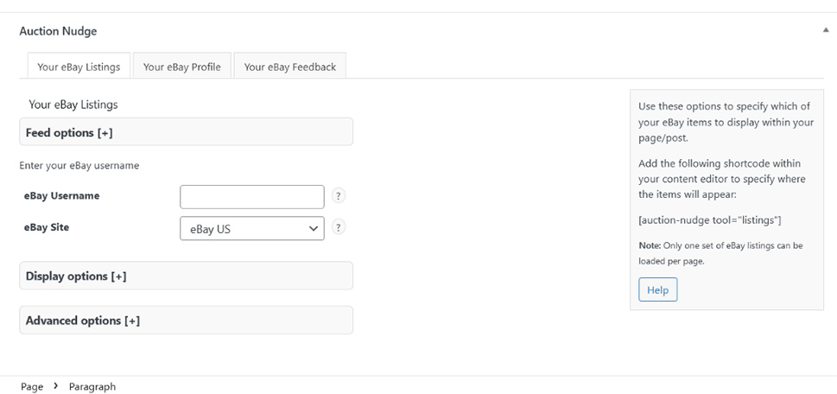Click the Your eBay Listings section heading
Image resolution: width=837 pixels, height=394 pixels.
[73, 105]
